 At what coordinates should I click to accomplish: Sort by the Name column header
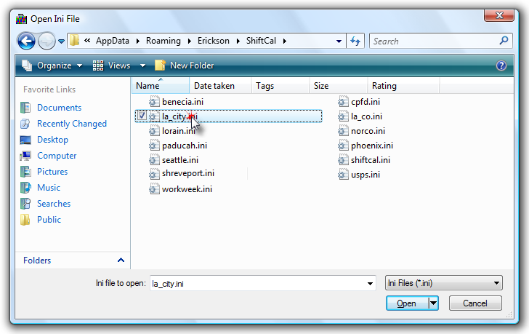161,86
